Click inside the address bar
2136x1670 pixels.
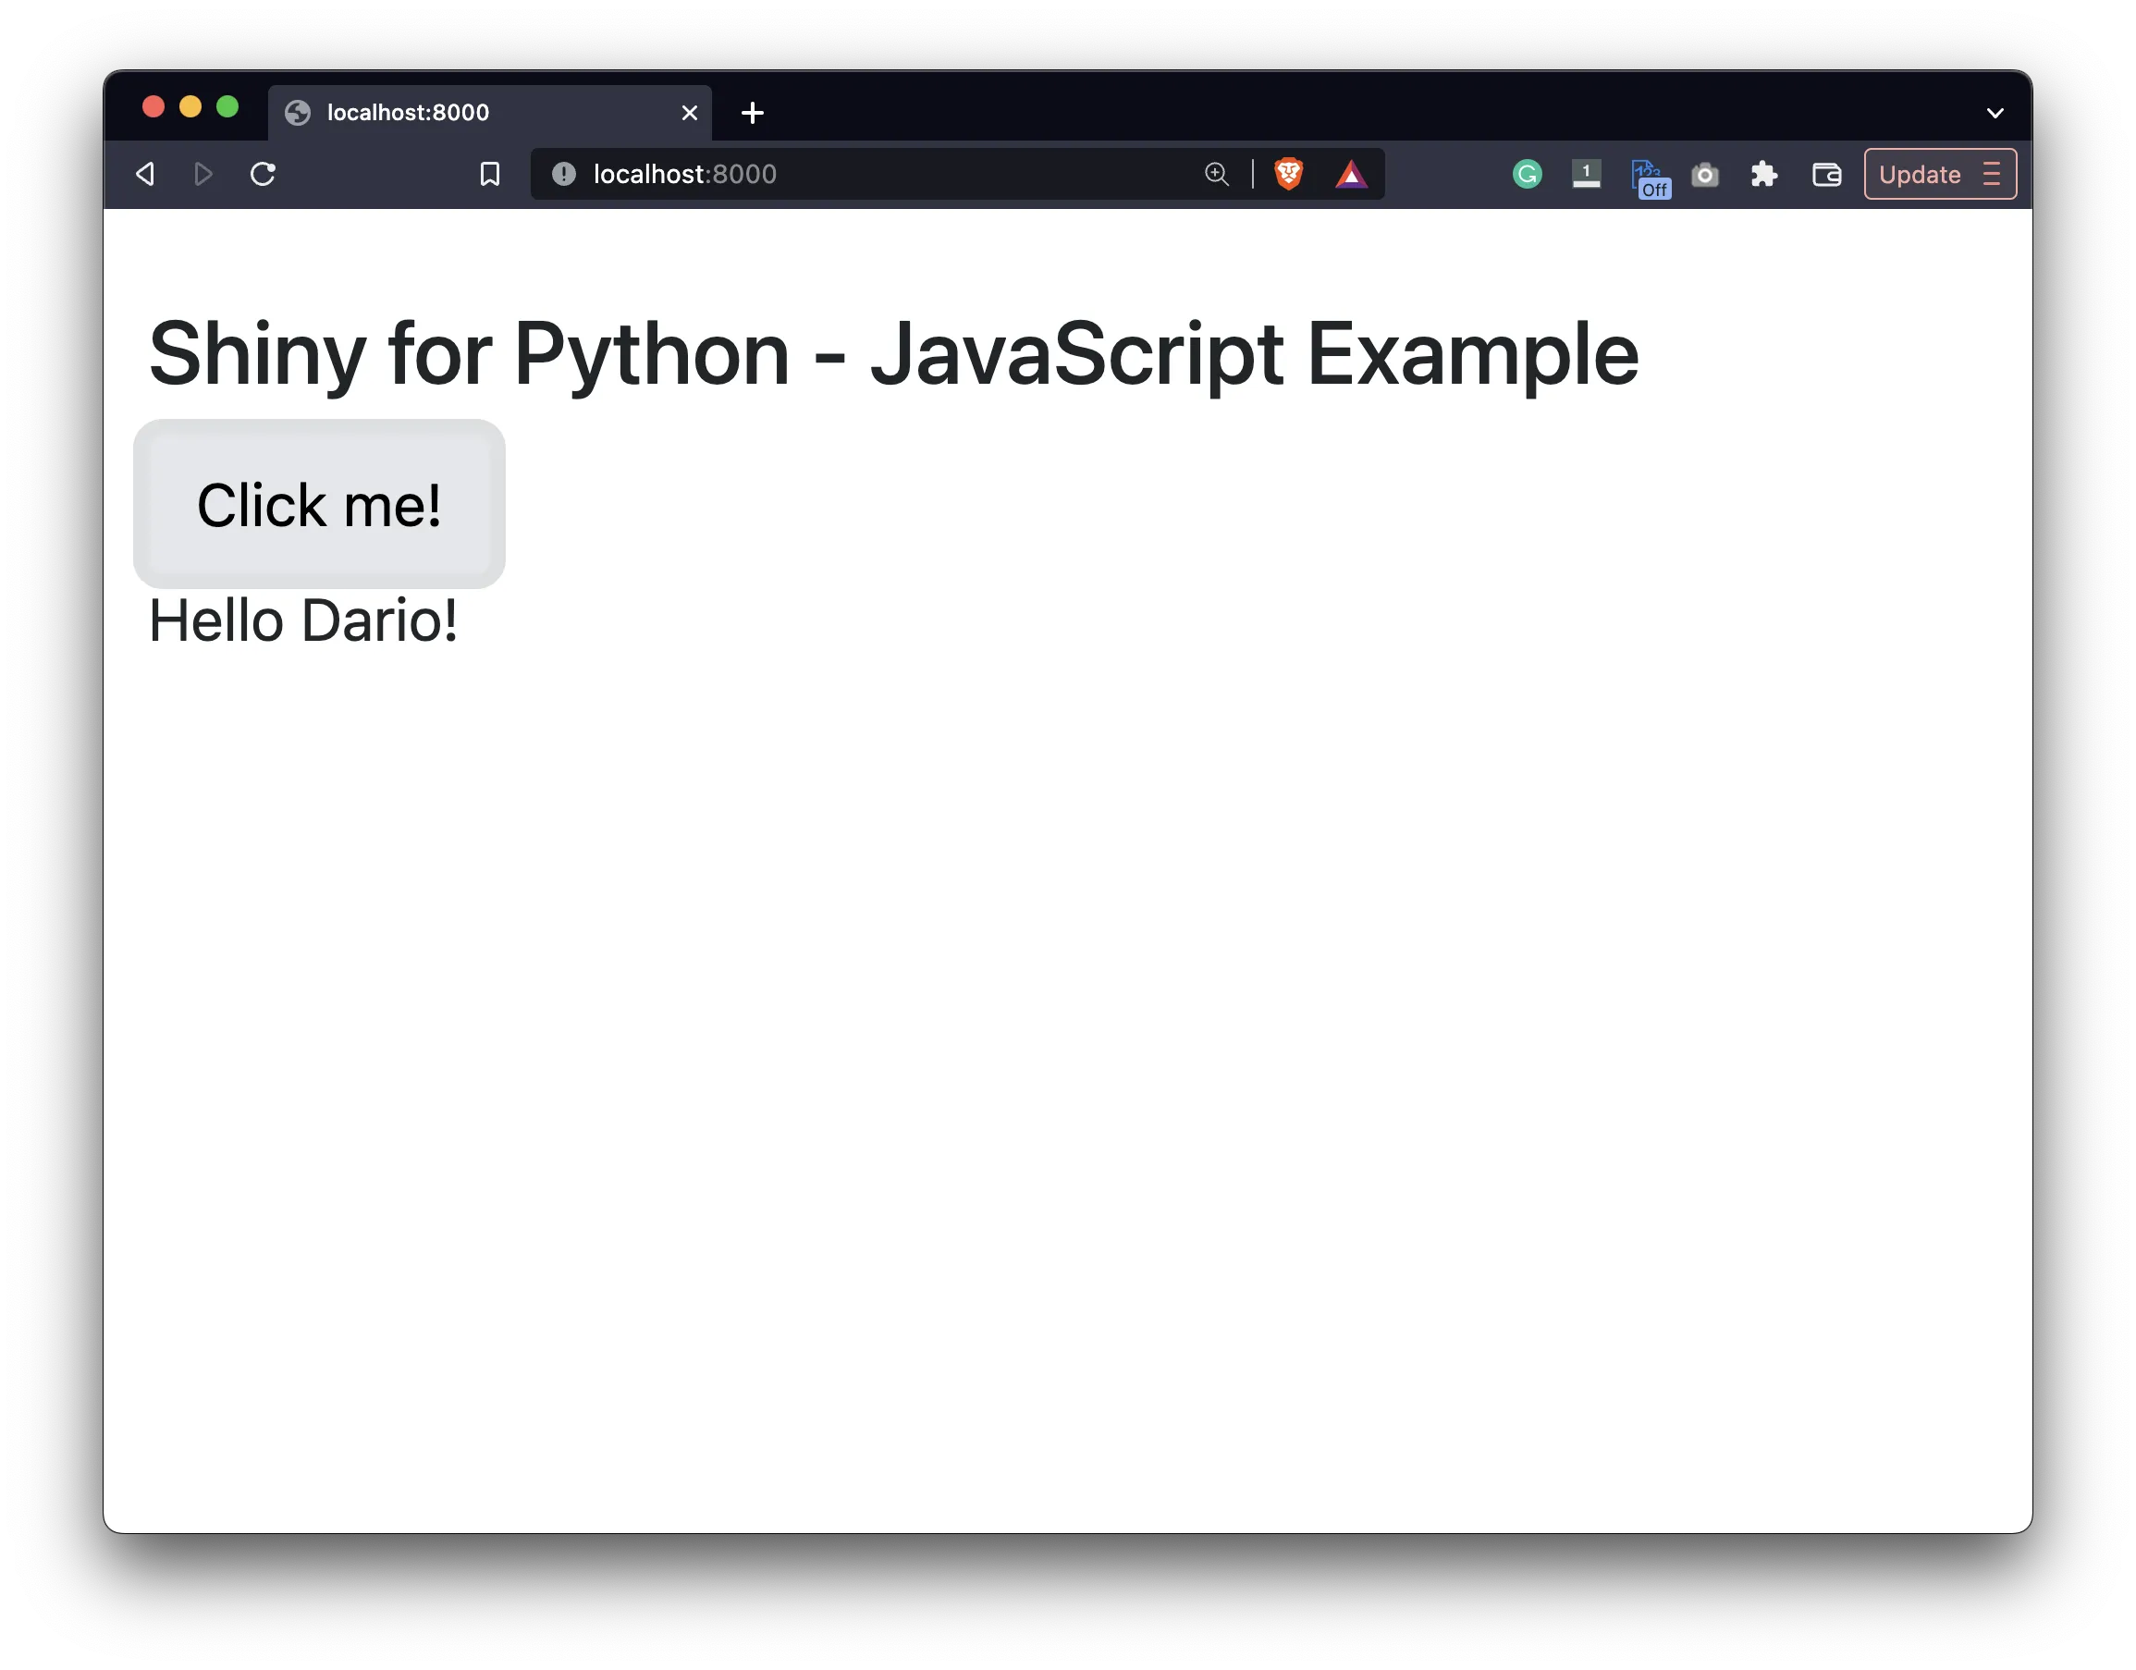click(x=880, y=174)
